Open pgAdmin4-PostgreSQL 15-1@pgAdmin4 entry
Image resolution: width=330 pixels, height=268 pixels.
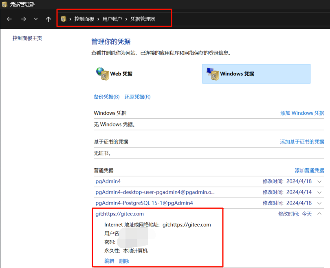pyautogui.click(x=144, y=203)
